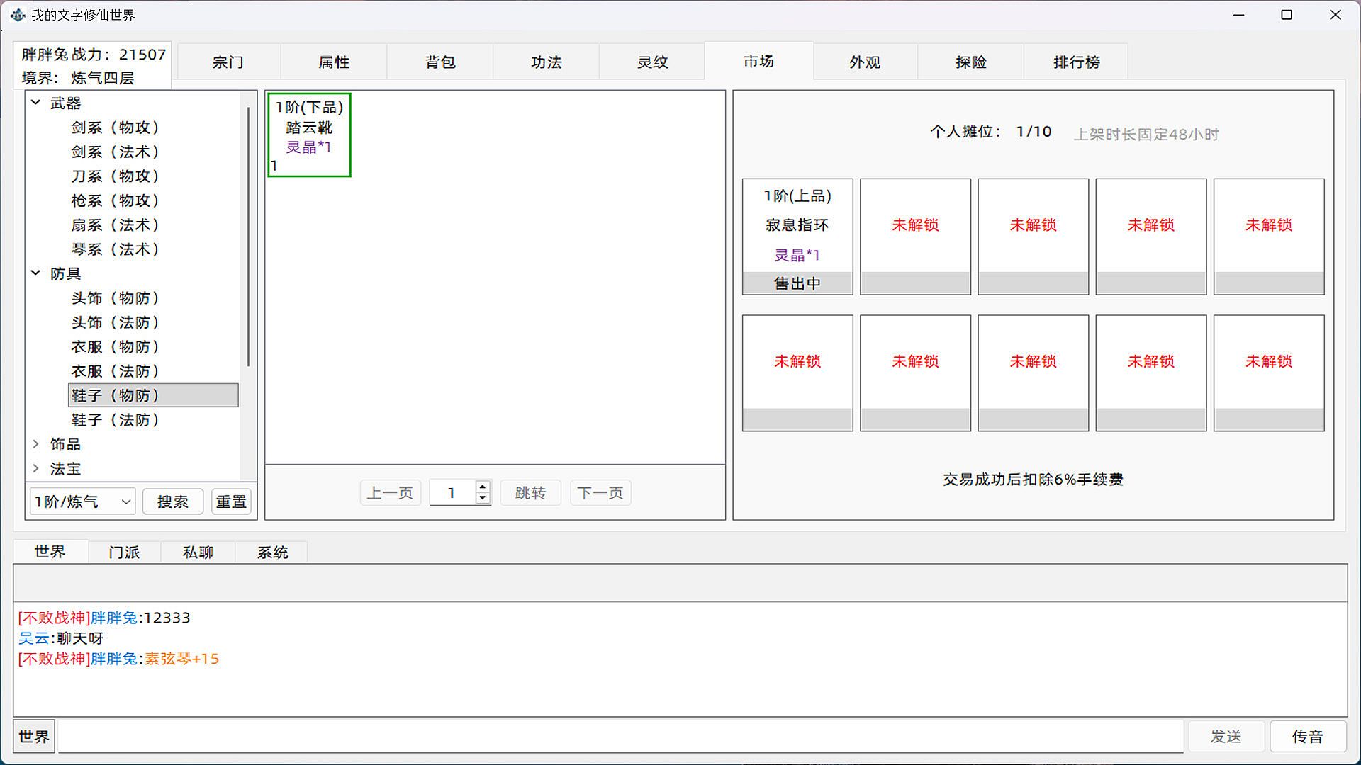Open the 排行榜 ranking tab
This screenshot has height=765, width=1361.
(1075, 62)
